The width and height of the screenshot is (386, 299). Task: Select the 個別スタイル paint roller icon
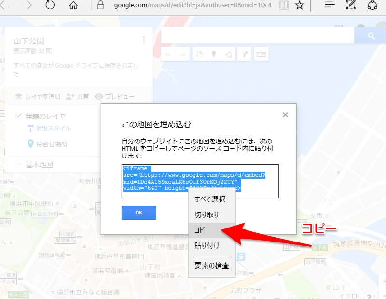[x=31, y=128]
